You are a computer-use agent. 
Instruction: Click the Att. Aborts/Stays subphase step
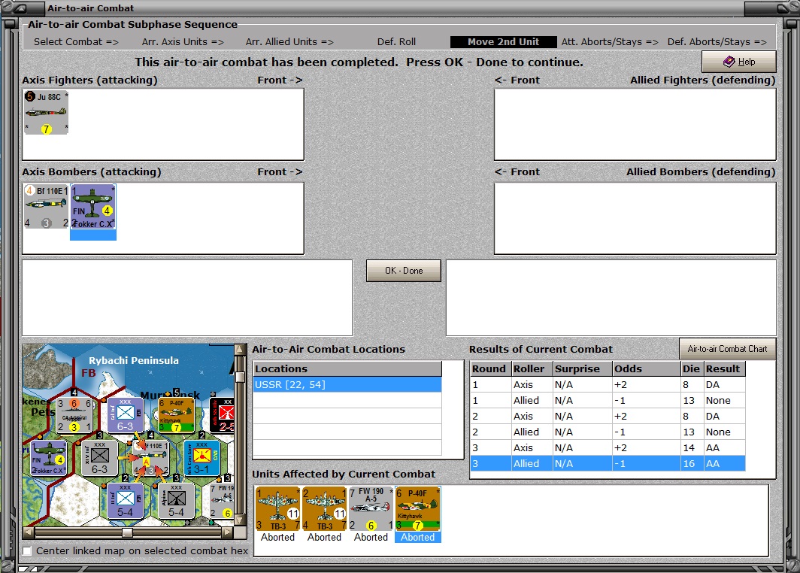[x=610, y=42]
